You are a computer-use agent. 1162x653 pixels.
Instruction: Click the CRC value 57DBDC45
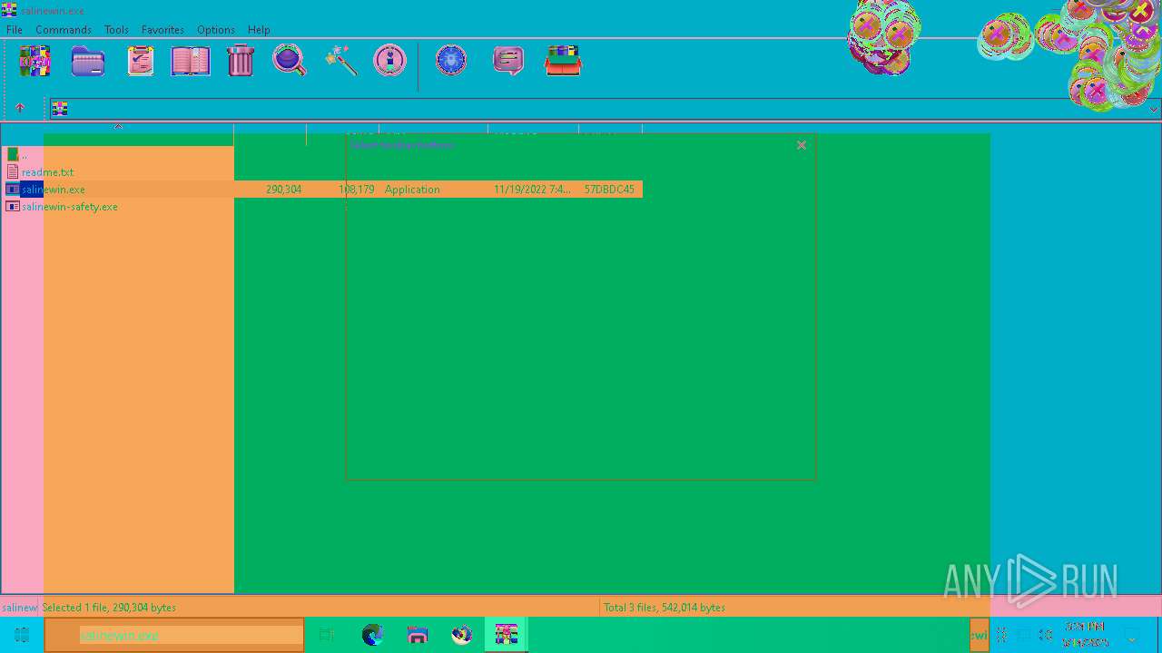click(x=609, y=190)
